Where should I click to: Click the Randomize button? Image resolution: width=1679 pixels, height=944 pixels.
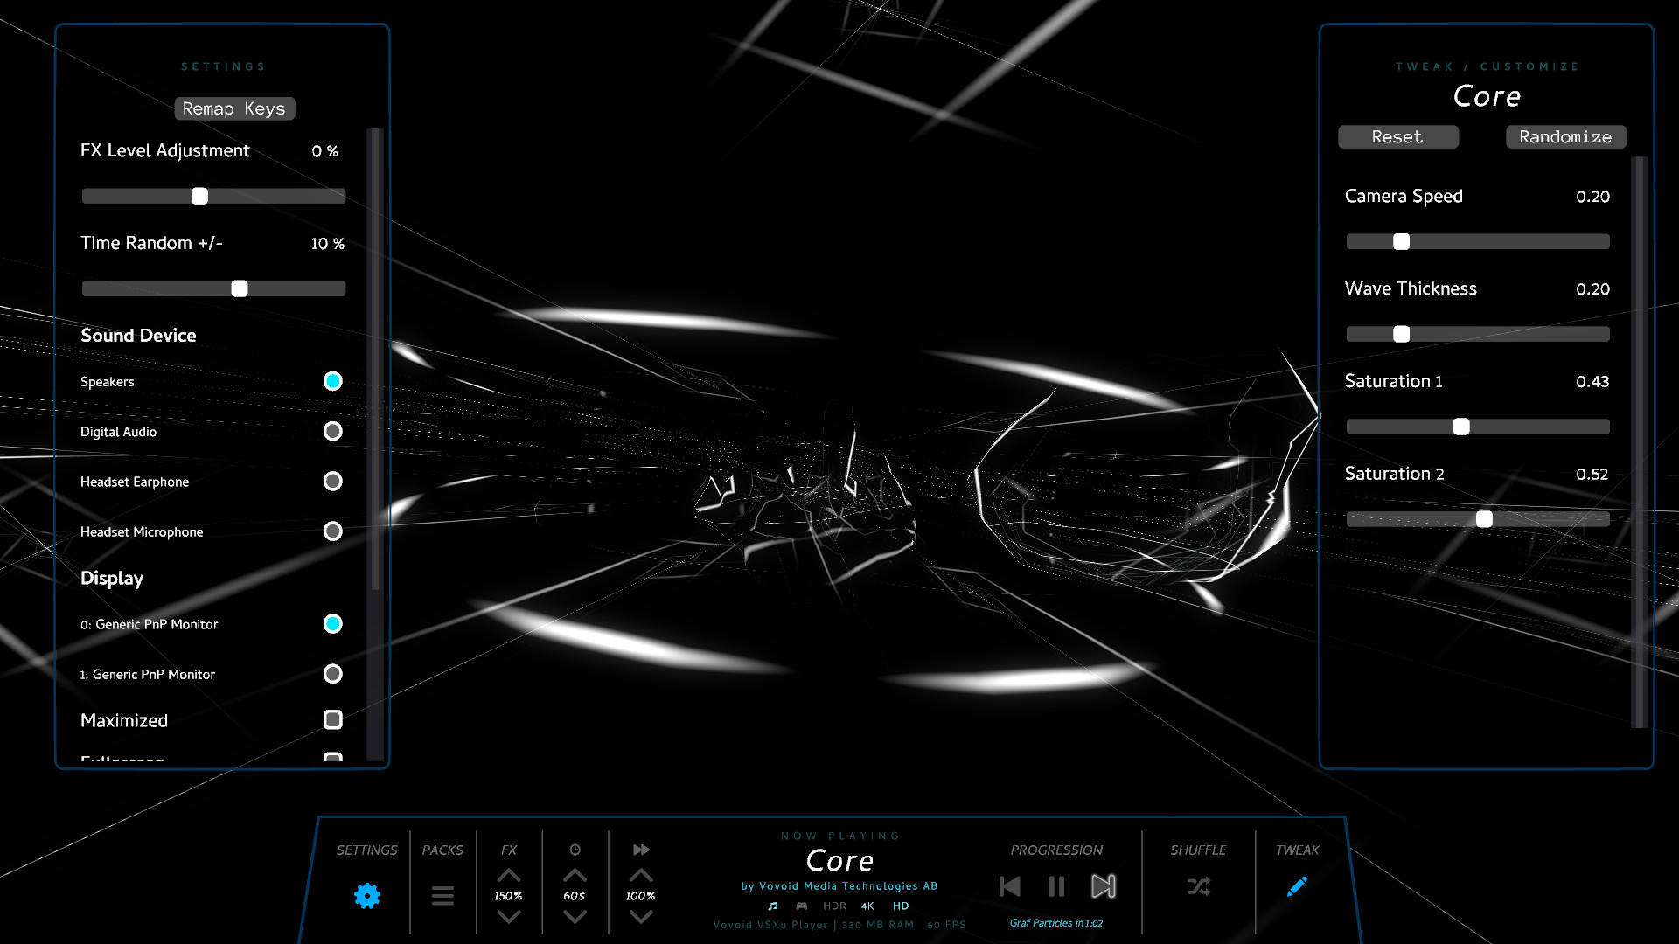point(1564,136)
